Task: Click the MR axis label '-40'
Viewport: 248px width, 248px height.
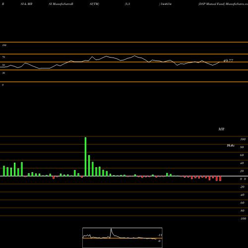Action: [x=242, y=195]
